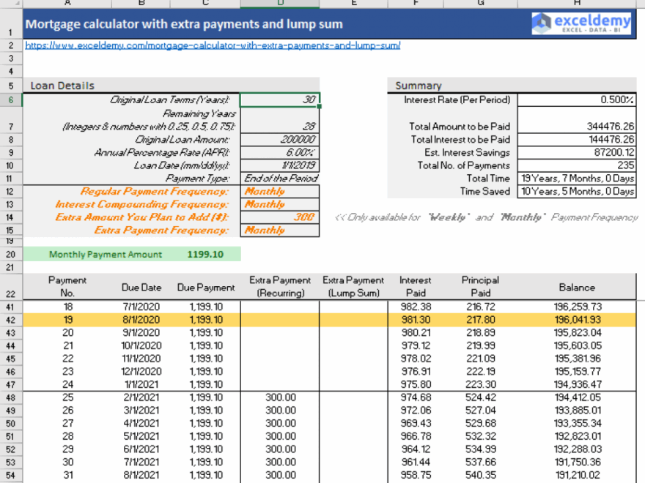Open the Payment Type dropdown showing End of the Period

281,178
